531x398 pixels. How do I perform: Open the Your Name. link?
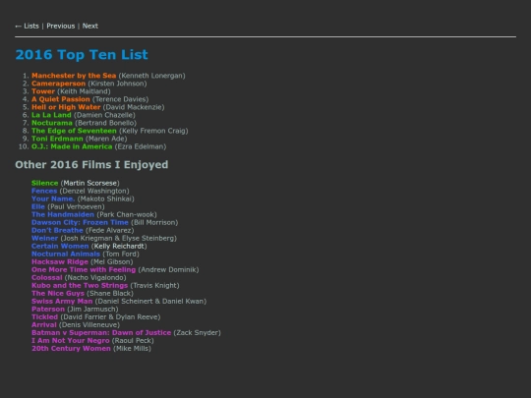point(53,199)
